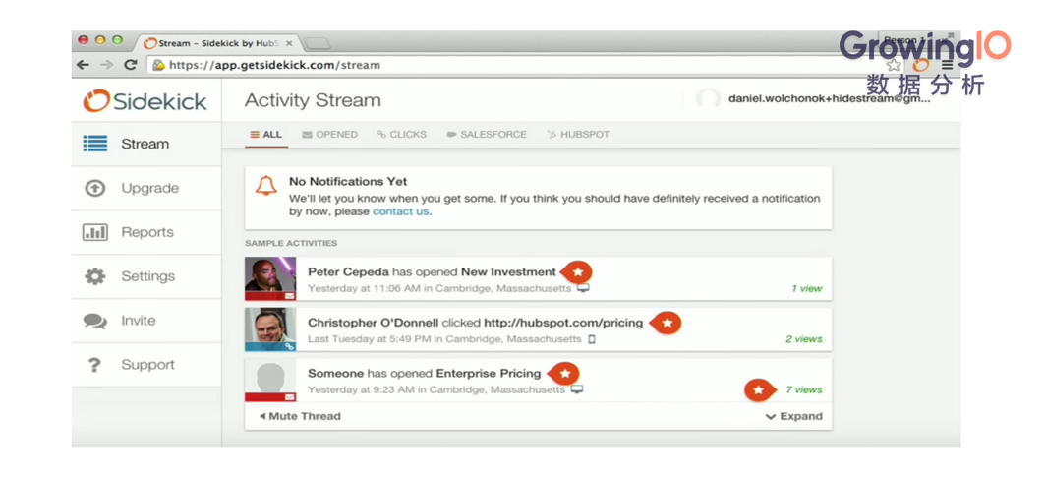Open a new browser tab

pyautogui.click(x=318, y=44)
